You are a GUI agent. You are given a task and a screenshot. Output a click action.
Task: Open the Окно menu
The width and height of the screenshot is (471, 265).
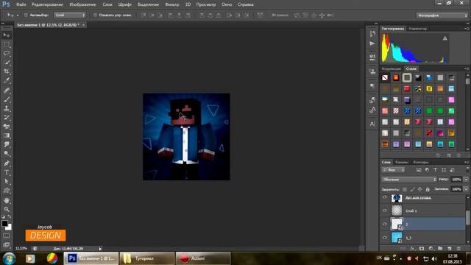(x=227, y=4)
